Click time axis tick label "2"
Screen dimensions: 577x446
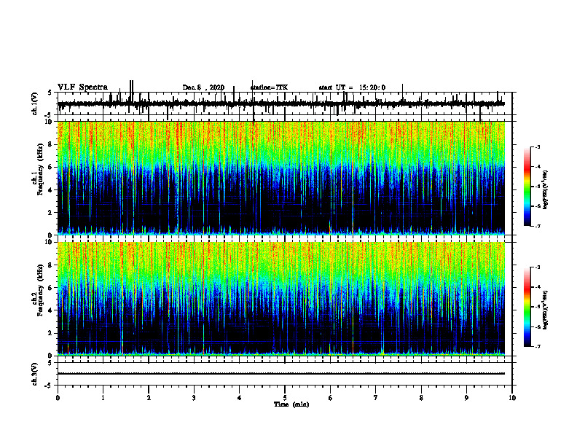tap(149, 398)
